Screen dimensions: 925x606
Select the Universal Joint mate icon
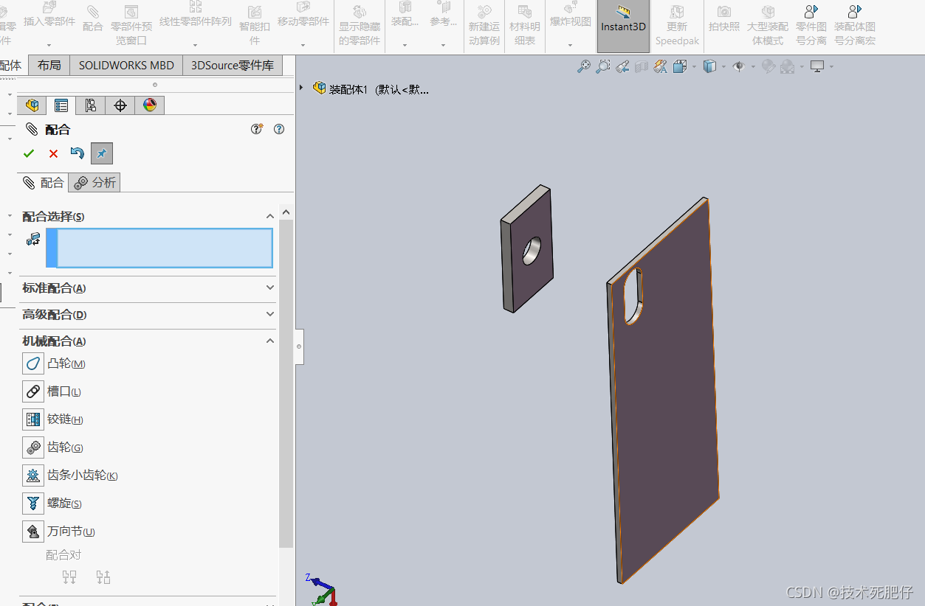(x=33, y=532)
